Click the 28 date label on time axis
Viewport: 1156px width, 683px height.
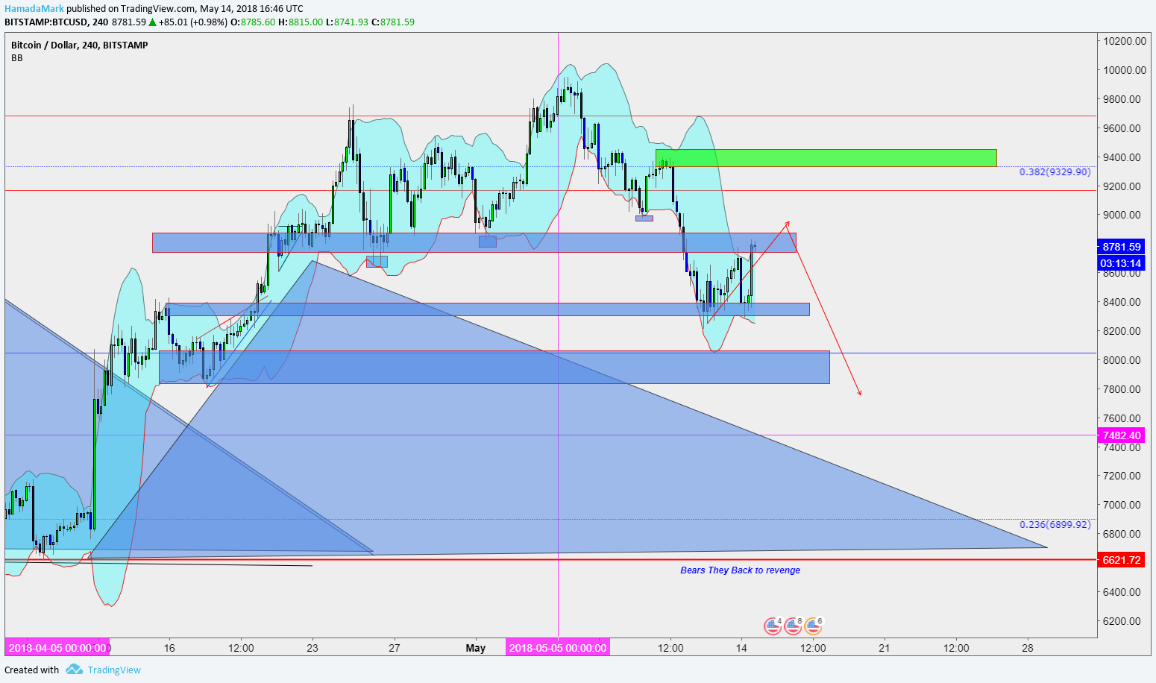pos(1028,648)
